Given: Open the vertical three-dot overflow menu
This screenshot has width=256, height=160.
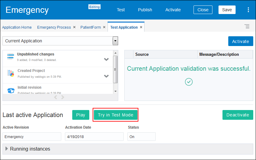Looking at the screenshot, I should [248, 10].
